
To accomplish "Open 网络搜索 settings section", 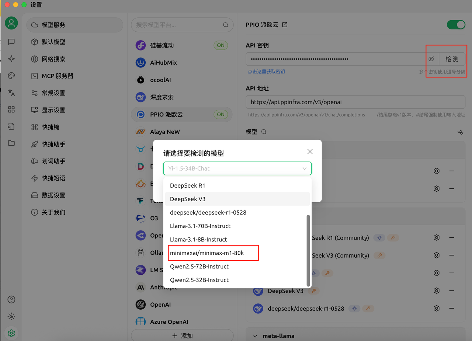I will coord(75,59).
